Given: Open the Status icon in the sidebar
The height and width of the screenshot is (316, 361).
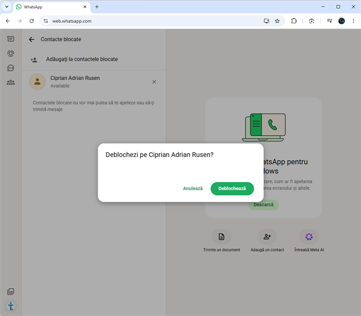Looking at the screenshot, I should point(11,53).
